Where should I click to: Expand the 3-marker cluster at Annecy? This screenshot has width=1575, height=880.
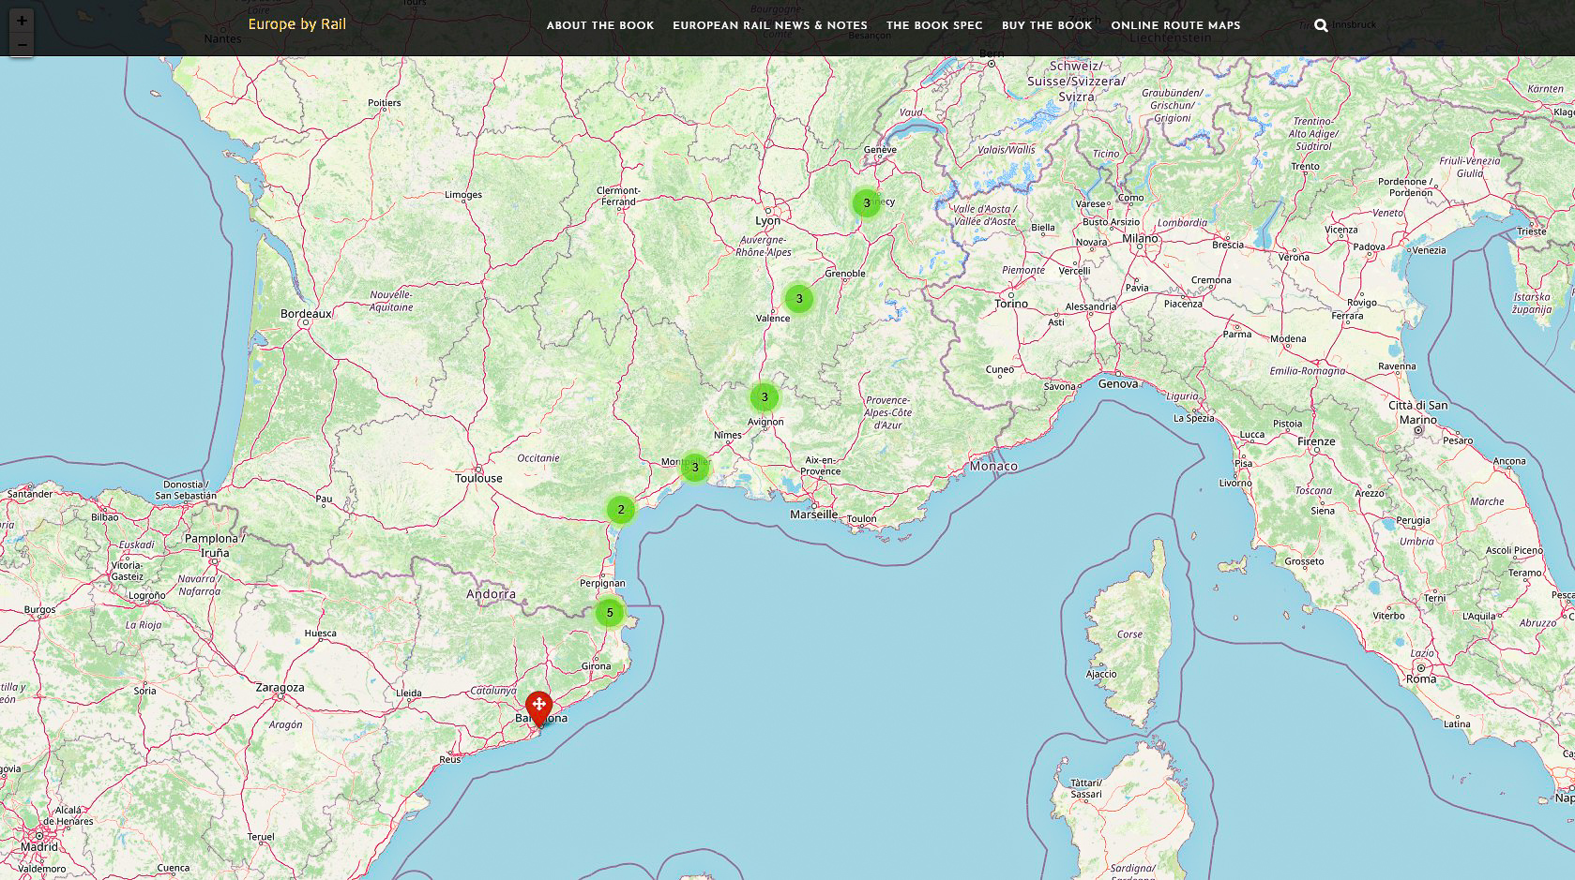(x=867, y=202)
